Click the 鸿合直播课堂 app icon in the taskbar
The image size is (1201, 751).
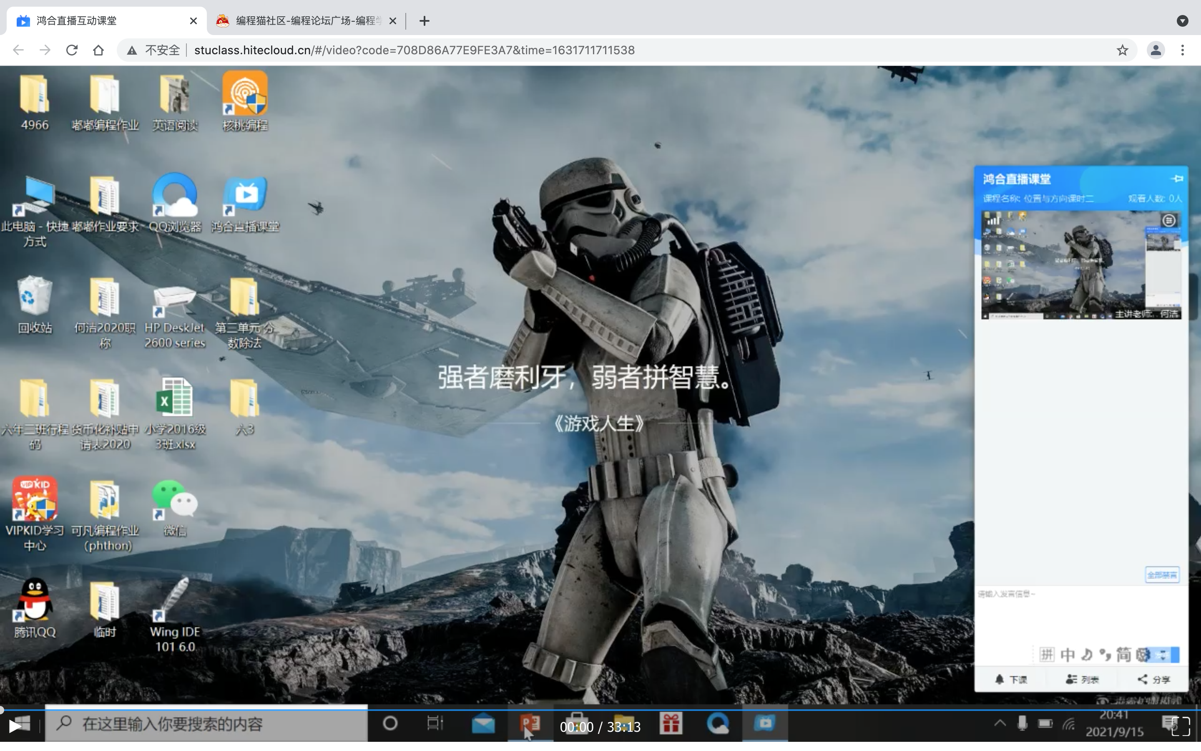[765, 723]
